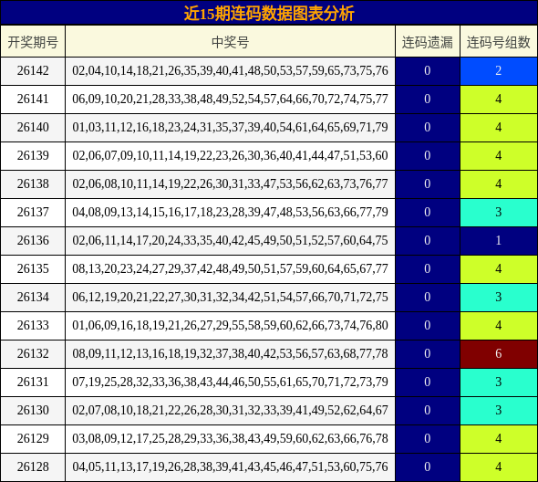Image resolution: width=538 pixels, height=482 pixels.
Task: Click 连码遗漏 value 0 for period 26135
Action: 427,268
